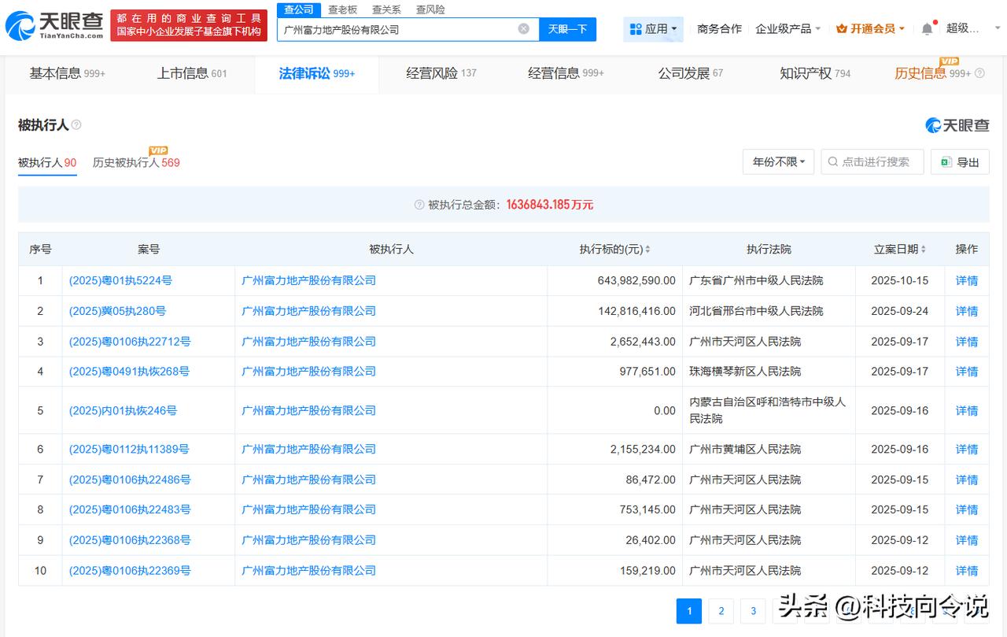
Task: Click the help icon after 历史信息 tab
Action: 979,73
